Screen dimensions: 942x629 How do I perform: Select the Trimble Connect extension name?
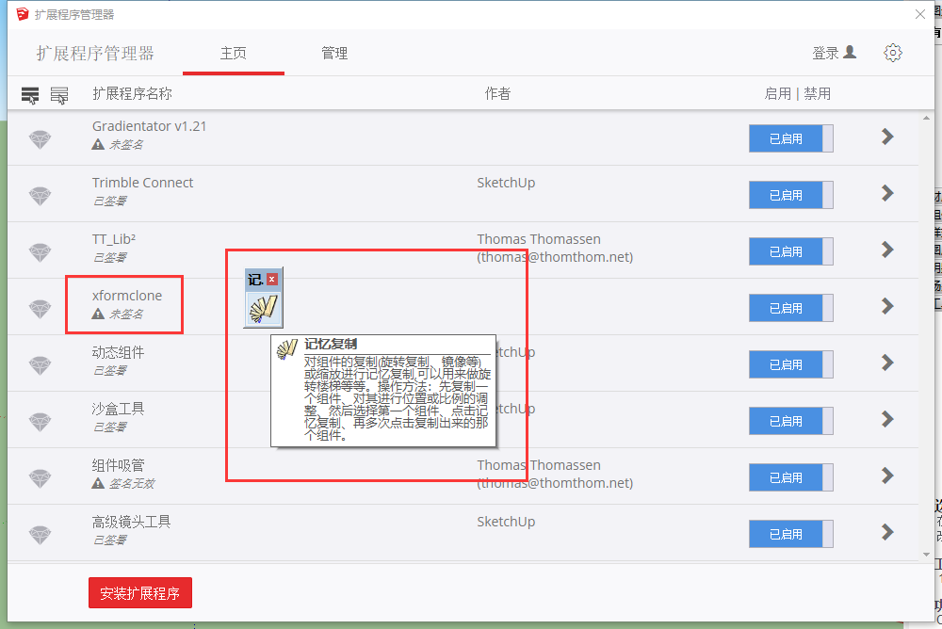tap(142, 183)
